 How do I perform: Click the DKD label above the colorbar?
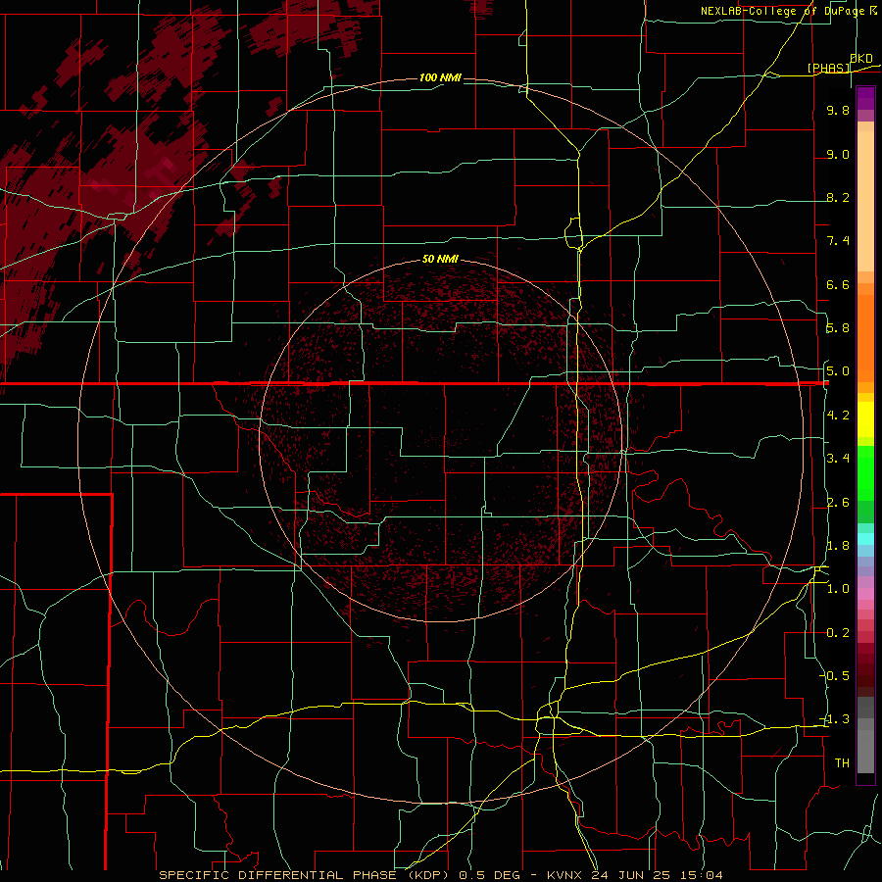pos(861,58)
